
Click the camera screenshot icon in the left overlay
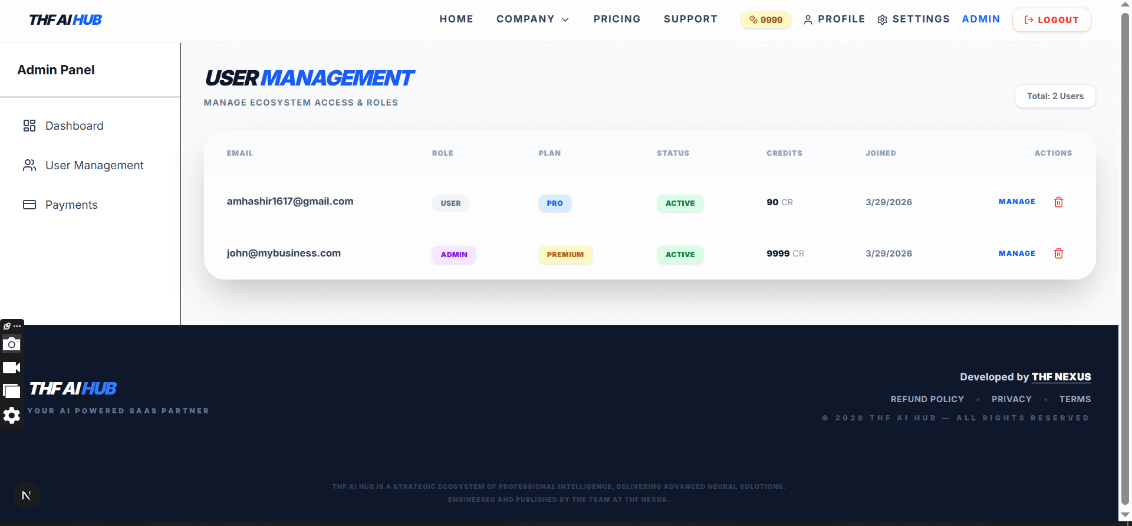coord(12,344)
